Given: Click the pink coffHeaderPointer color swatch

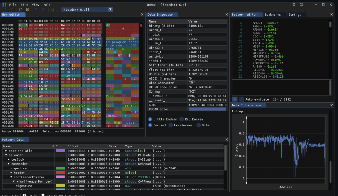Looking at the screenshot, I should point(60,177).
